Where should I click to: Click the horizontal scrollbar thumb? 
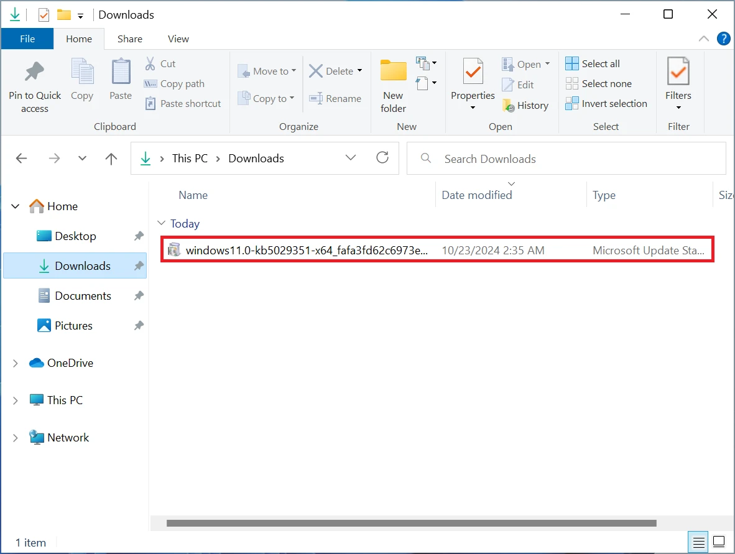[412, 523]
